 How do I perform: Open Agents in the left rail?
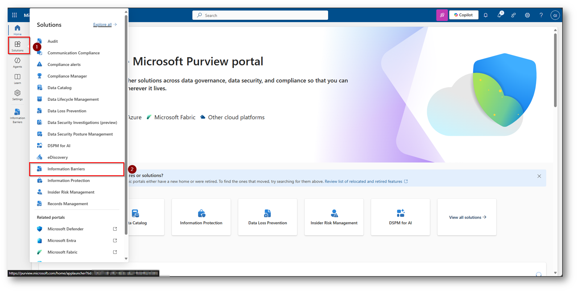click(17, 62)
